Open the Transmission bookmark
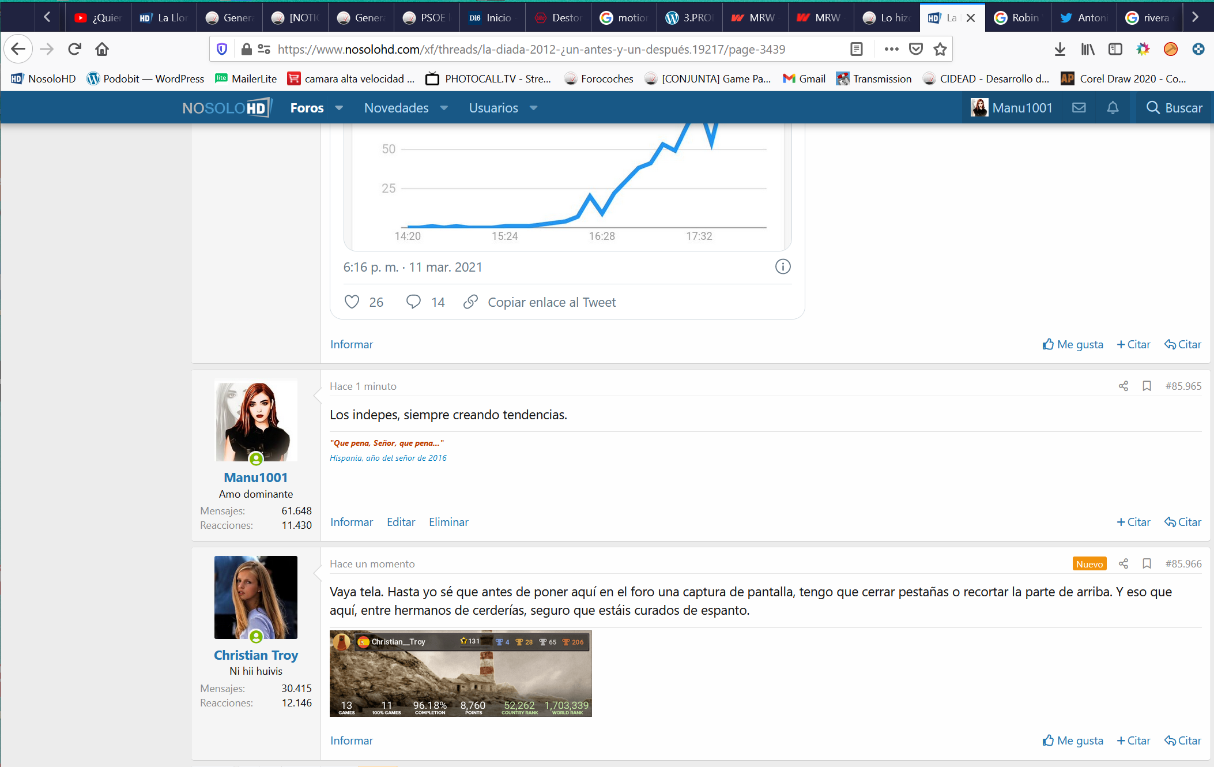Screen dimensions: 1214x767 tap(874, 78)
